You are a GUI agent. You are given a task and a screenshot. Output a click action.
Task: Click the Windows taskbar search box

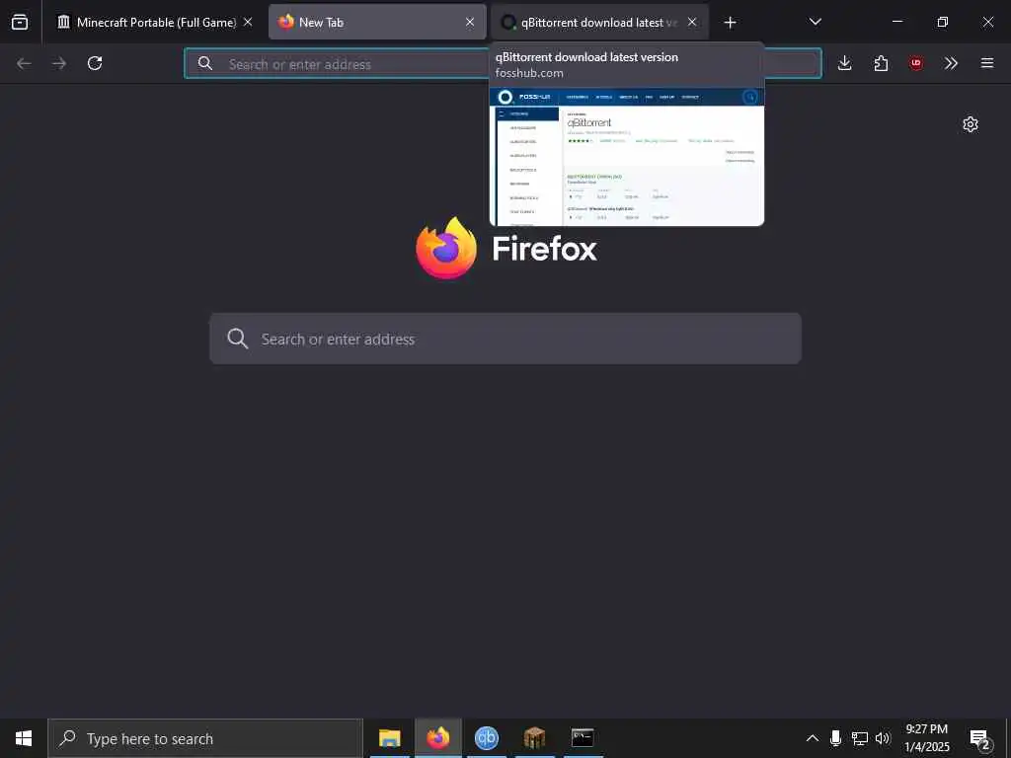tap(205, 738)
